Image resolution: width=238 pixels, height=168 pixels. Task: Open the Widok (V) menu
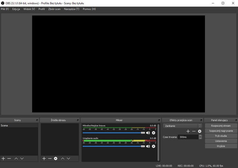[29, 9]
